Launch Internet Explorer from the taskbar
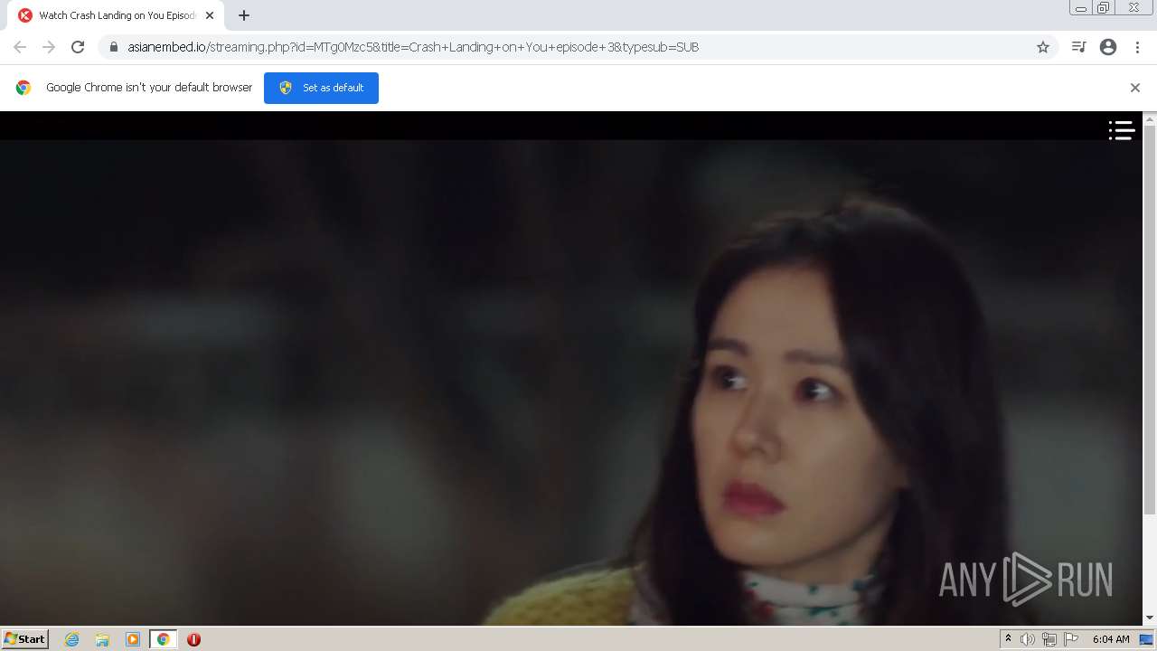The width and height of the screenshot is (1157, 651). (72, 639)
